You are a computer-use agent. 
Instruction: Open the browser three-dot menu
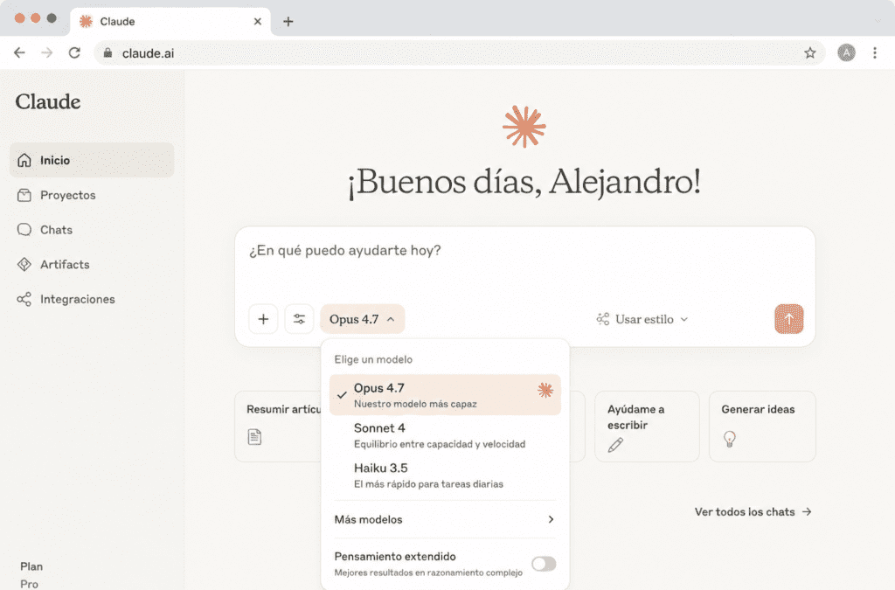(874, 53)
